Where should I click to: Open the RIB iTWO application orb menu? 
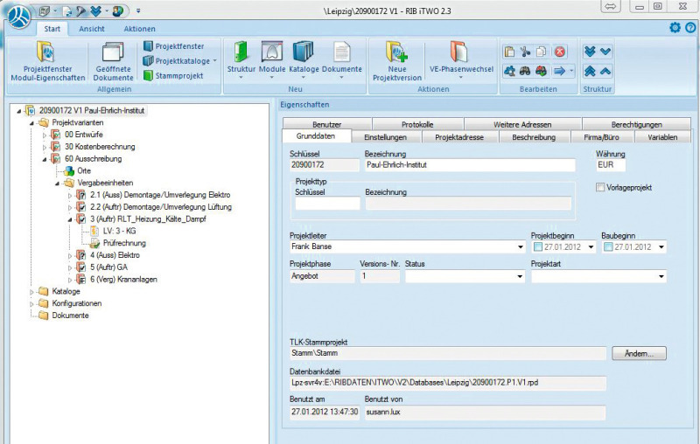pos(19,16)
